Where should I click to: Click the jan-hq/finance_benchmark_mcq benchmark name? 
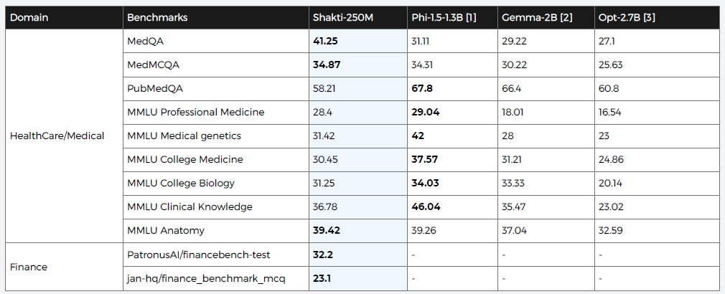[205, 278]
